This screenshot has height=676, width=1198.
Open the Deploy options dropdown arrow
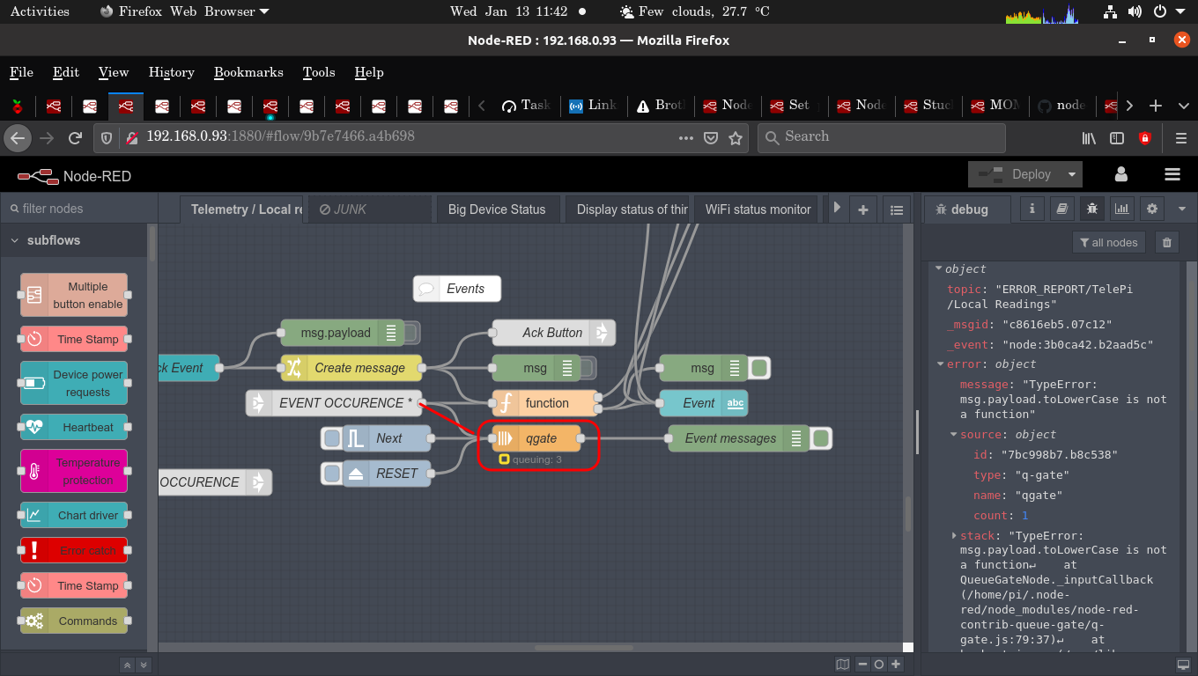1073,174
